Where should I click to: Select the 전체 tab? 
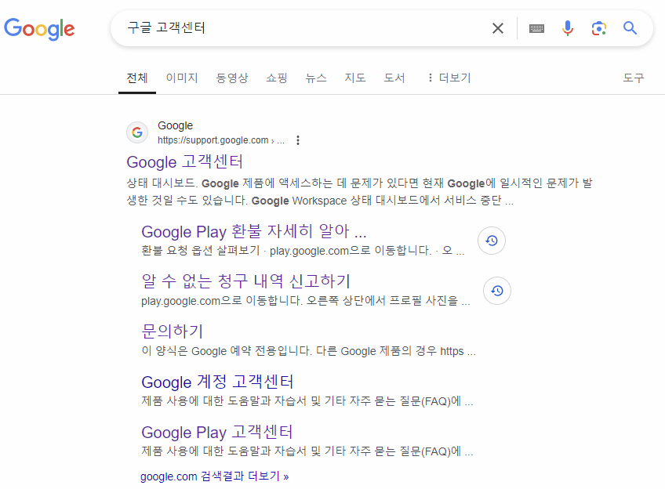click(137, 78)
